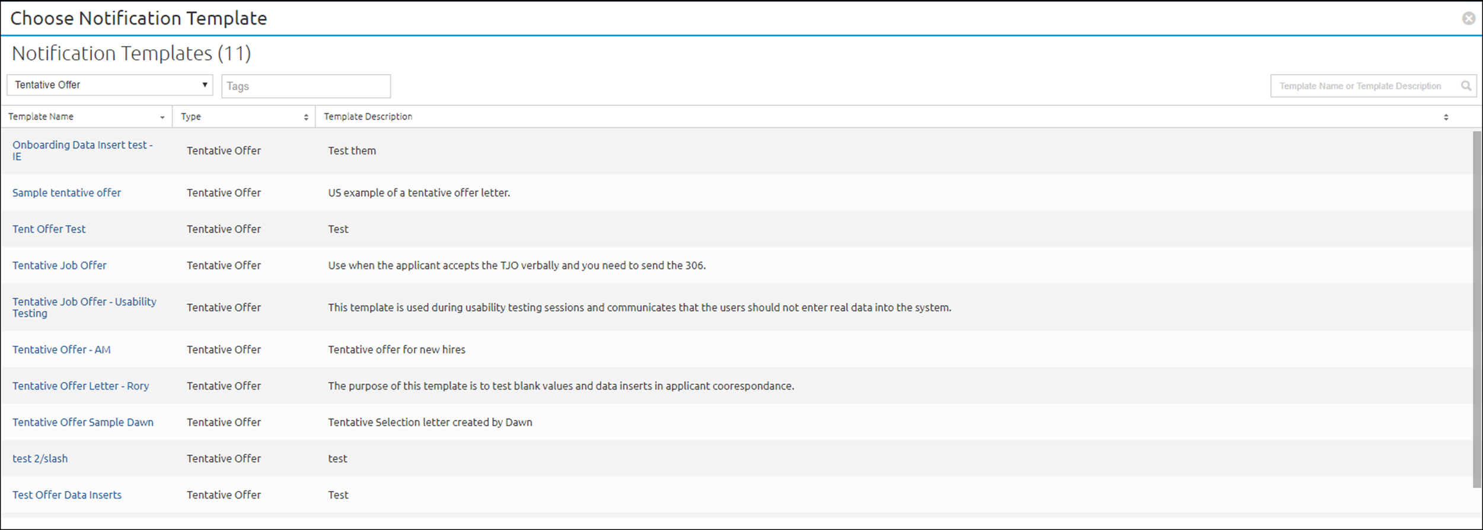Click description "Tentative Selection letter created by Dawn"
Image resolution: width=1483 pixels, height=530 pixels.
pyautogui.click(x=430, y=422)
